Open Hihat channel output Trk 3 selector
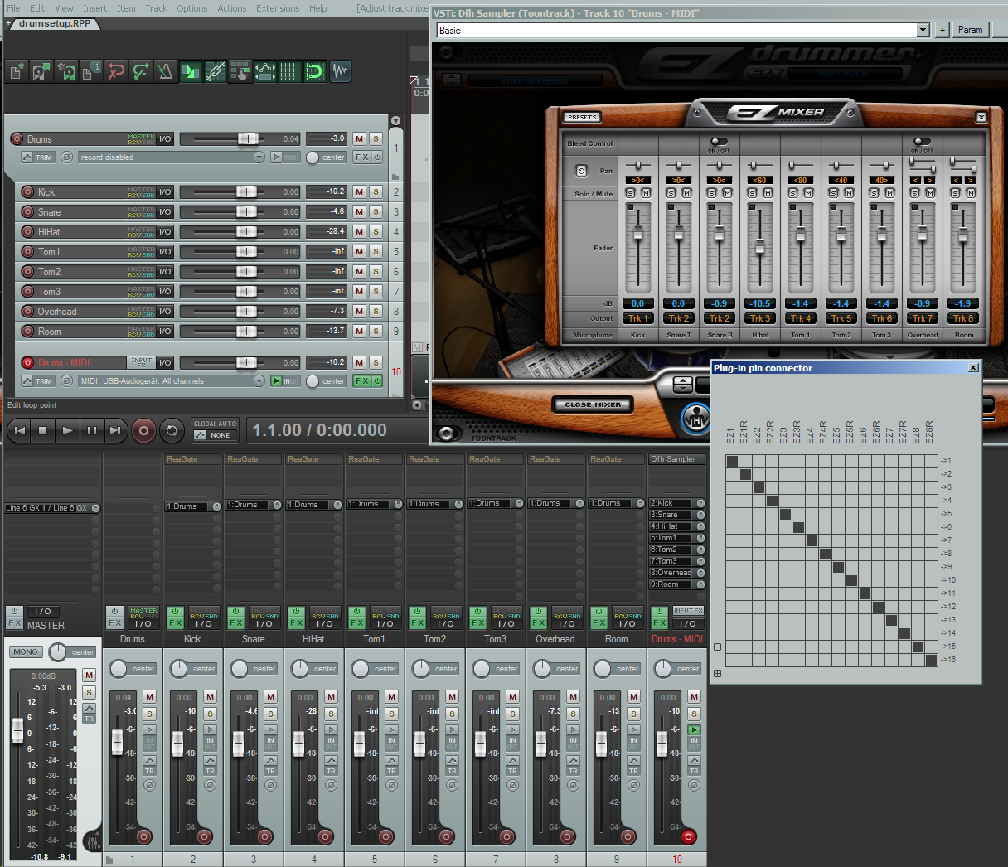Screen dimensions: 1008x867 (x=759, y=318)
